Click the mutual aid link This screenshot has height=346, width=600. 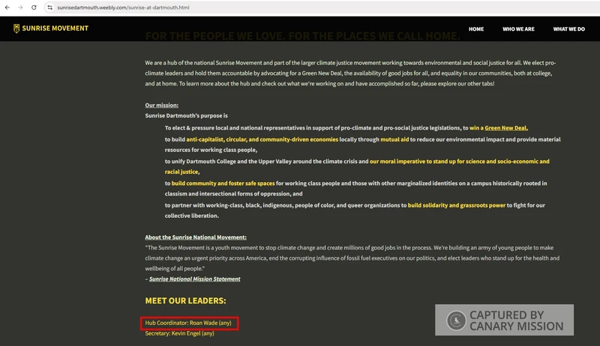coord(395,139)
